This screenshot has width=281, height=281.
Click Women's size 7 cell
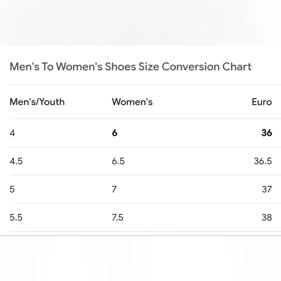click(x=114, y=189)
